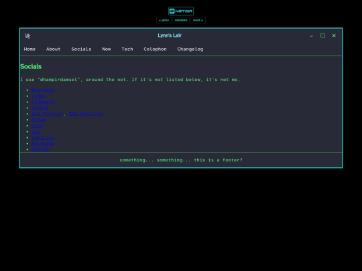Select the Socials nav item
The image size is (362, 271).
pyautogui.click(x=81, y=49)
